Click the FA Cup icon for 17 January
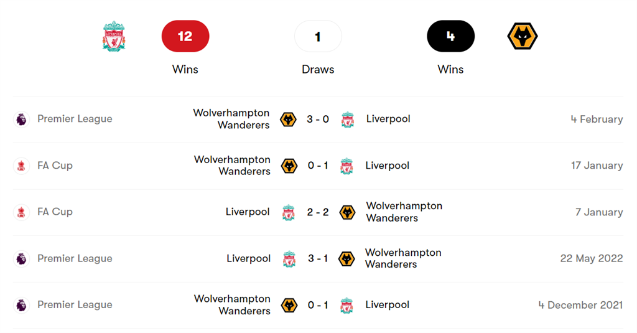The image size is (637, 333). pos(21,166)
